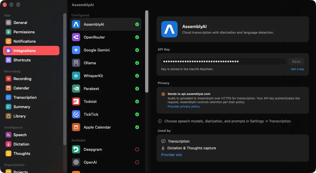Select the OpenRouter provider row

point(106,37)
